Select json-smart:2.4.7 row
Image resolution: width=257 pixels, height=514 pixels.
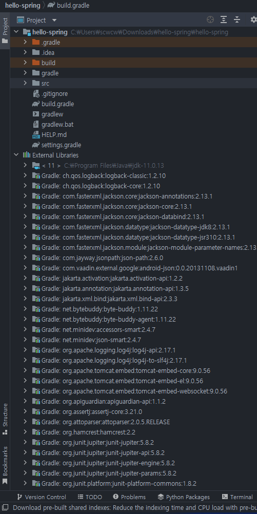click(x=133, y=340)
